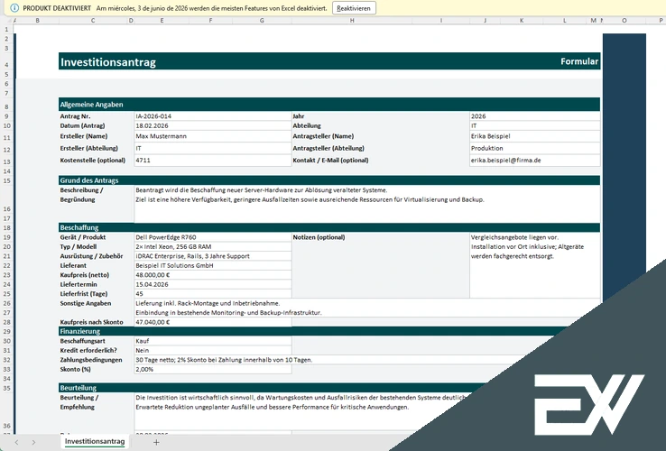The height and width of the screenshot is (451, 666).
Task: Select Kostenstelle value 4711
Action: [x=213, y=160]
